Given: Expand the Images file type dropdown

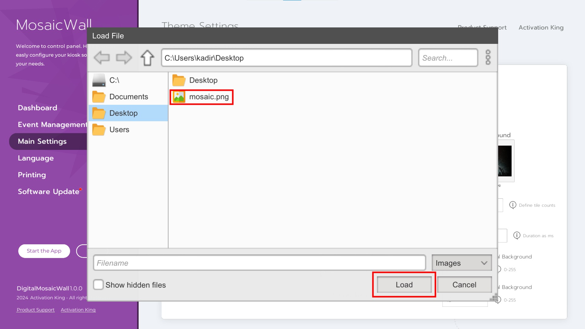Looking at the screenshot, I should (462, 263).
